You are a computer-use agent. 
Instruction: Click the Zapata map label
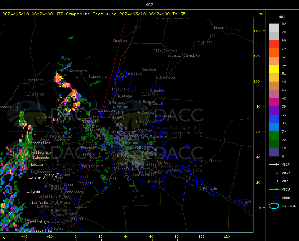[81, 207]
